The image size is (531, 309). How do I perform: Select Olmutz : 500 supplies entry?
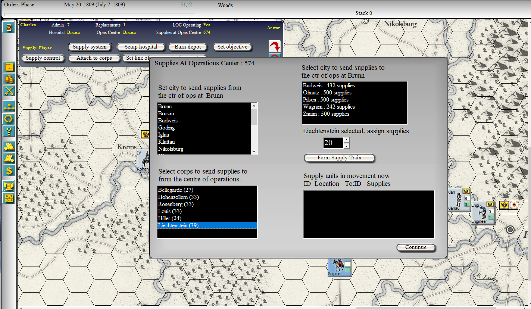point(354,93)
